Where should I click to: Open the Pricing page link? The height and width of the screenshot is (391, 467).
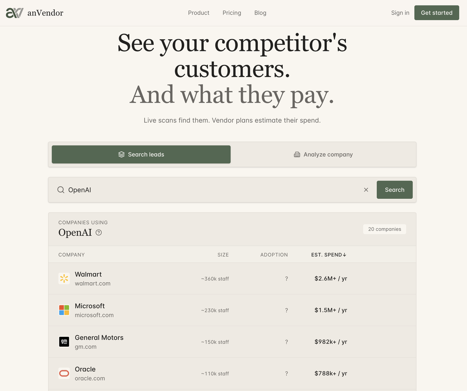[232, 13]
